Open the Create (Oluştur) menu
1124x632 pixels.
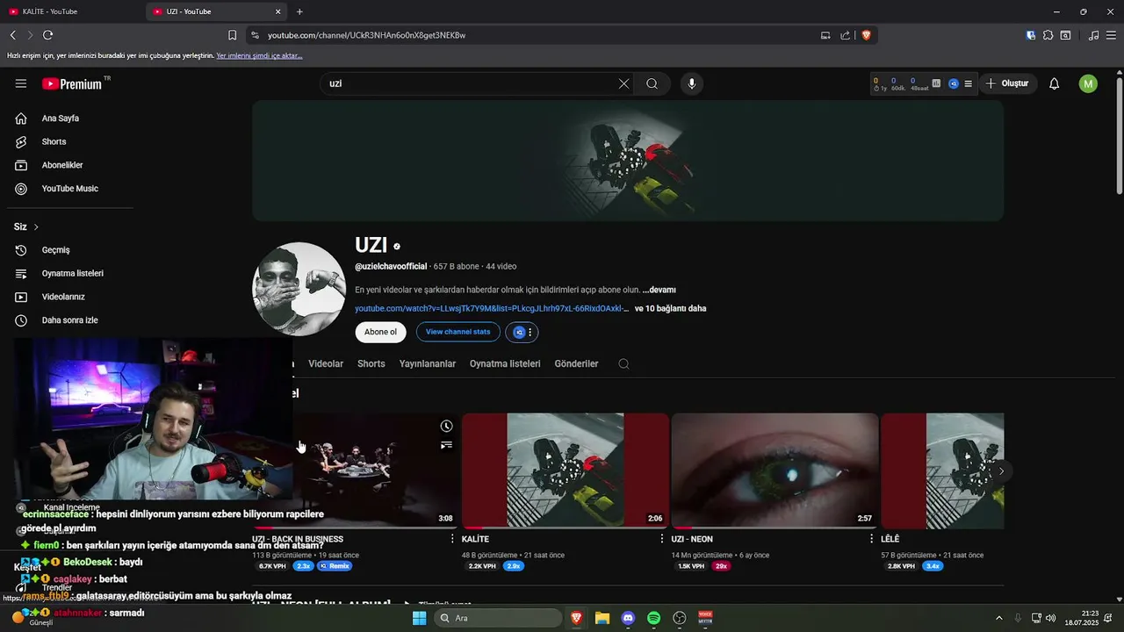[x=1006, y=83]
